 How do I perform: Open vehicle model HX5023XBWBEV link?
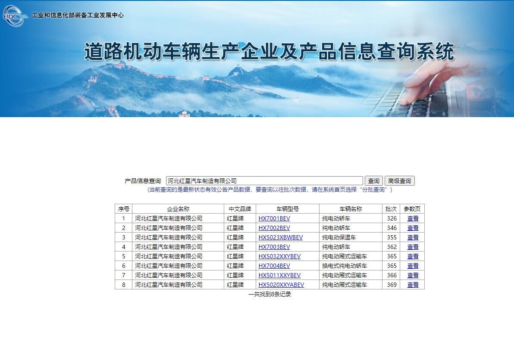click(x=281, y=237)
